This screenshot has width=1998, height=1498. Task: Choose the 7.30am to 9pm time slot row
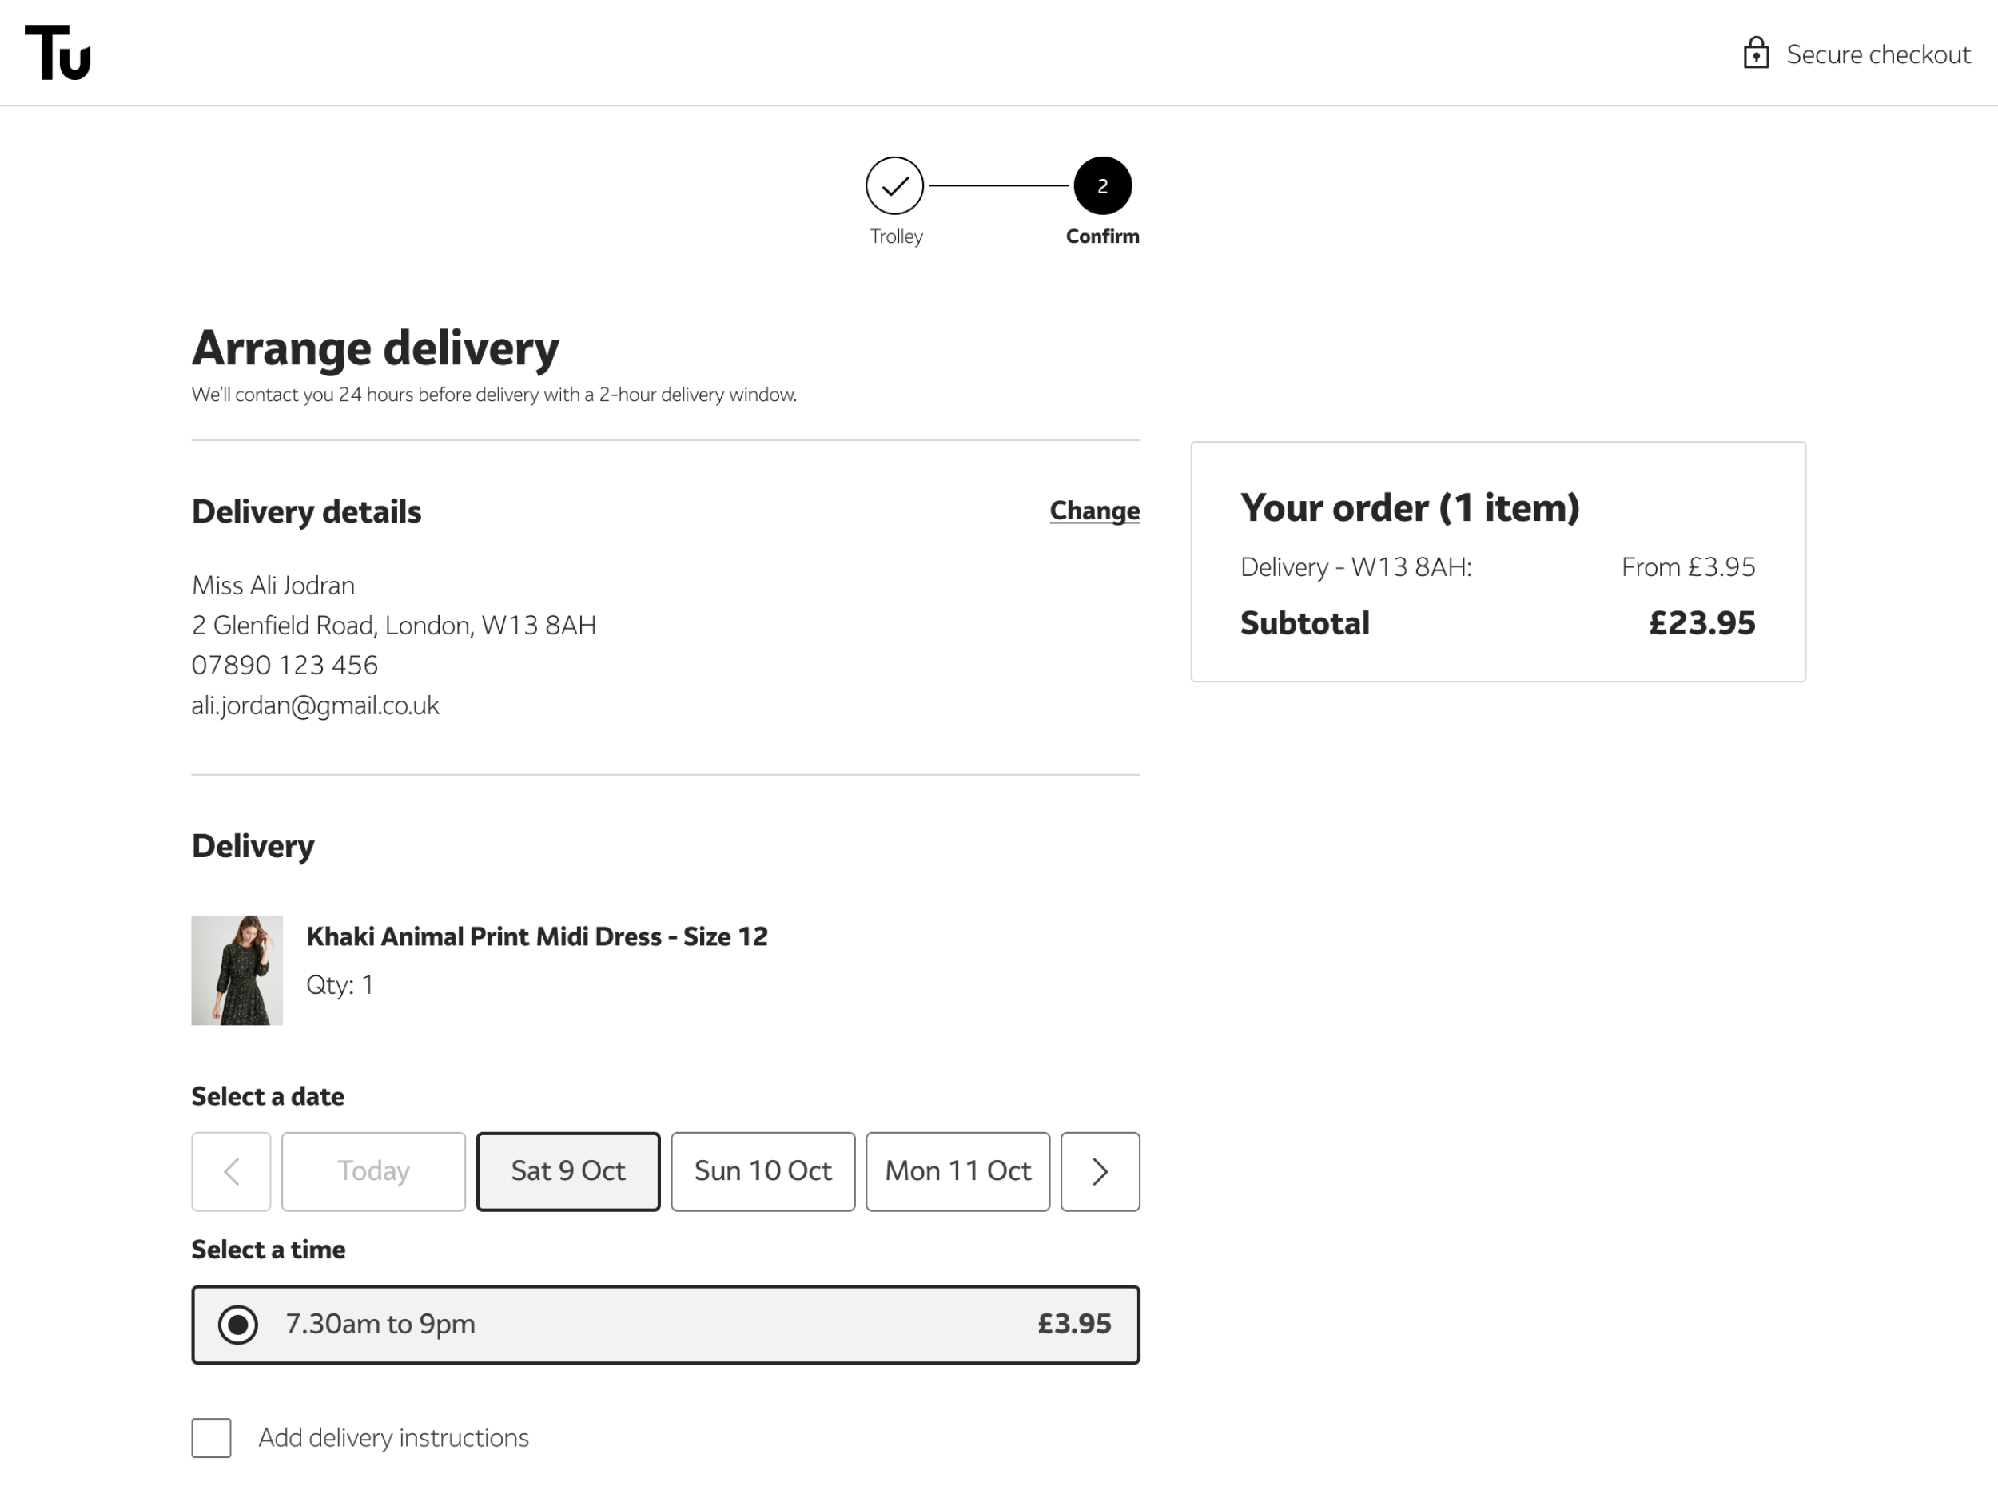666,1325
